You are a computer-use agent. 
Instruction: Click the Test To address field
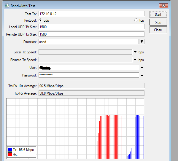coord(91,14)
